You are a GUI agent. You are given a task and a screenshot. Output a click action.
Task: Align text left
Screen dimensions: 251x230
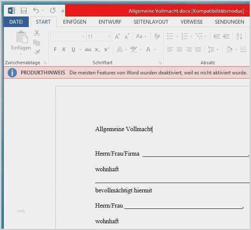[170, 49]
